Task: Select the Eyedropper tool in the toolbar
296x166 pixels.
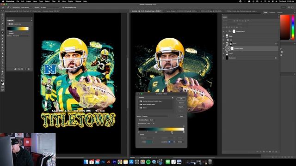Action: pos(2,33)
